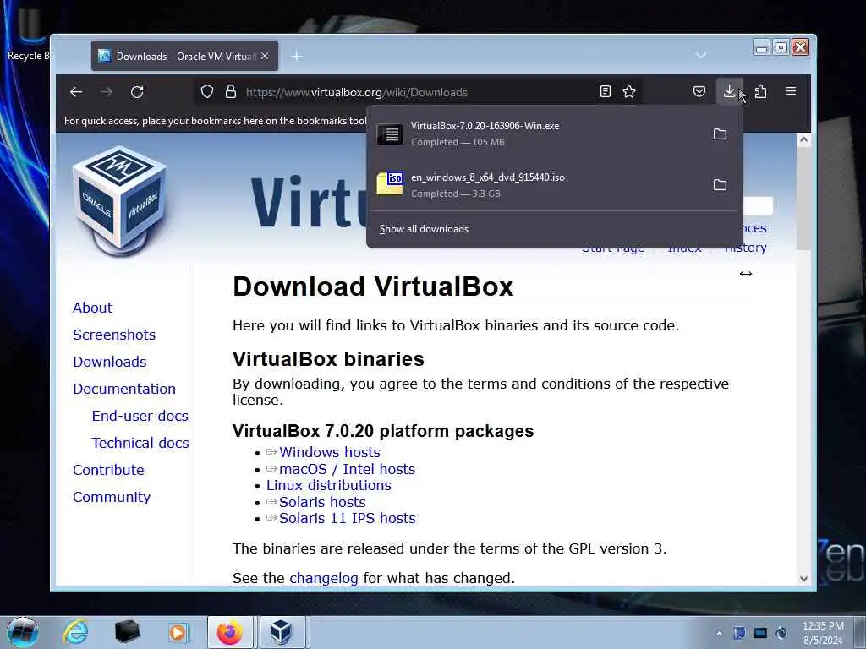Open the Firefox hamburger menu
This screenshot has width=866, height=649.
(x=791, y=91)
